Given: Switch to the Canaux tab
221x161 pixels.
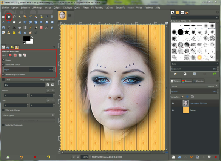Looking at the screenshot, I should [x=187, y=81].
